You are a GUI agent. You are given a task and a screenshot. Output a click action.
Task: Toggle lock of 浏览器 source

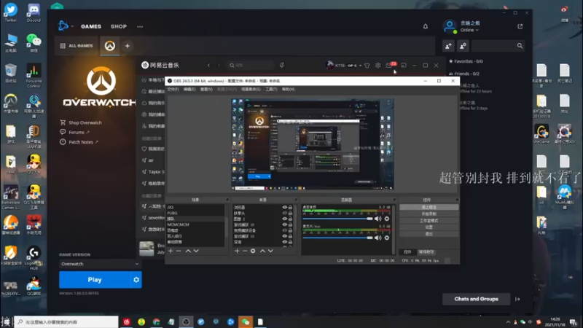290,208
